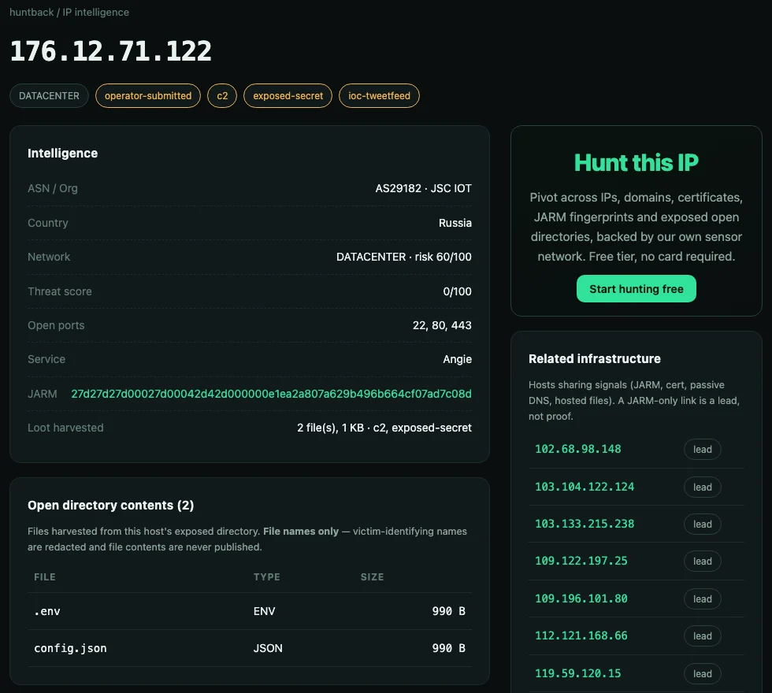
Task: Select the open ports value 22, 80, 443
Action: (442, 325)
